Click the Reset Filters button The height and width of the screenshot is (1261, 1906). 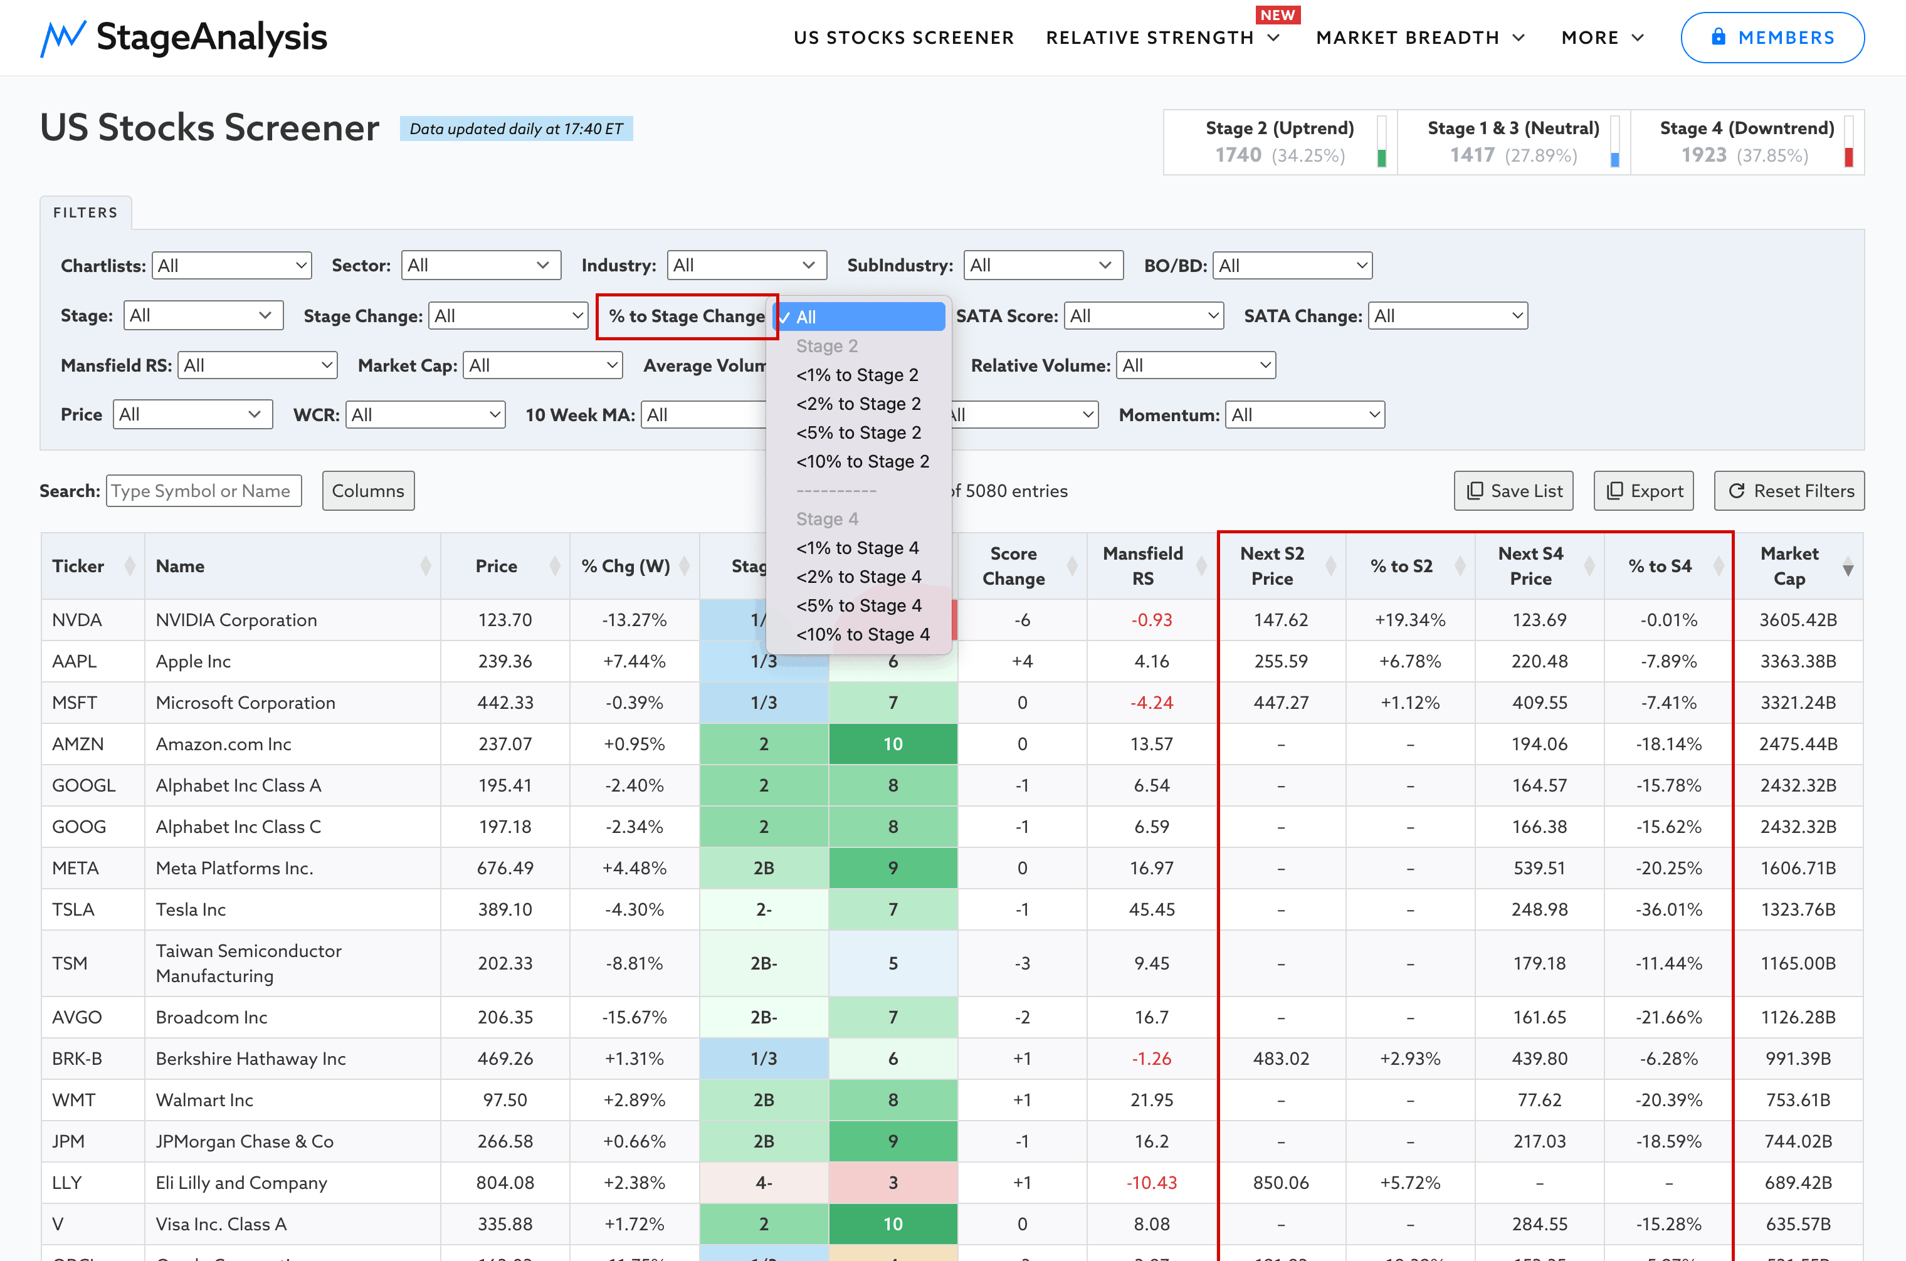(1789, 491)
